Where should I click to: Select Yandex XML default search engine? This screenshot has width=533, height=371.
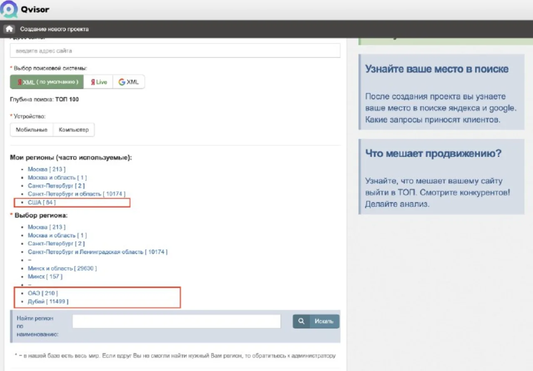tap(47, 82)
